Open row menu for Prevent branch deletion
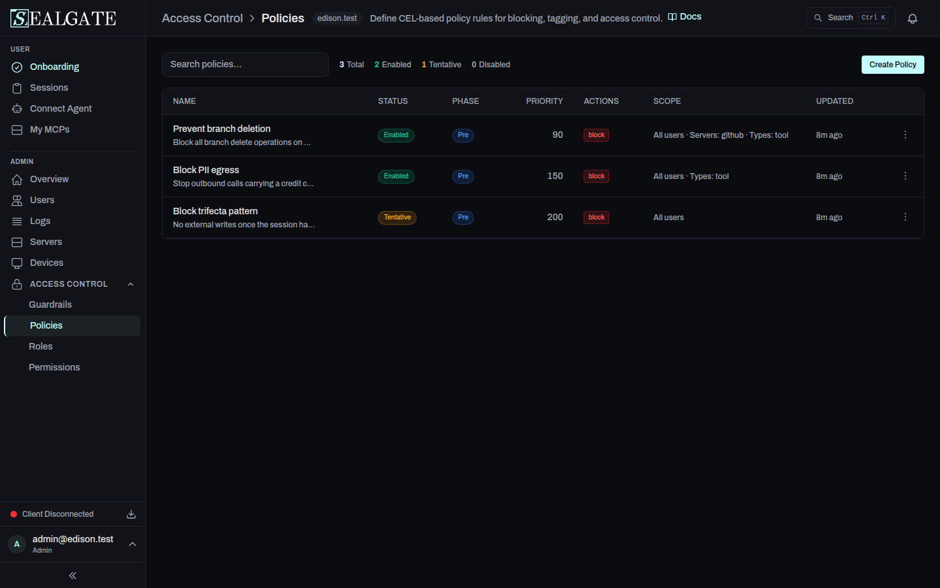 click(905, 135)
